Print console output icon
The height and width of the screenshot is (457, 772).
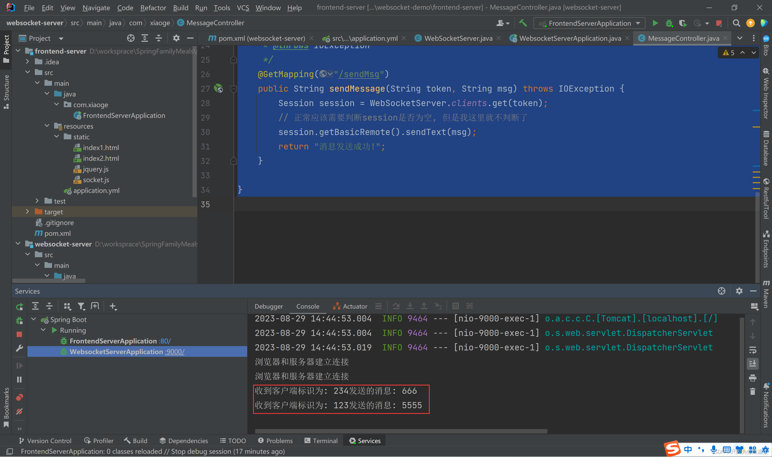pyautogui.click(x=753, y=378)
